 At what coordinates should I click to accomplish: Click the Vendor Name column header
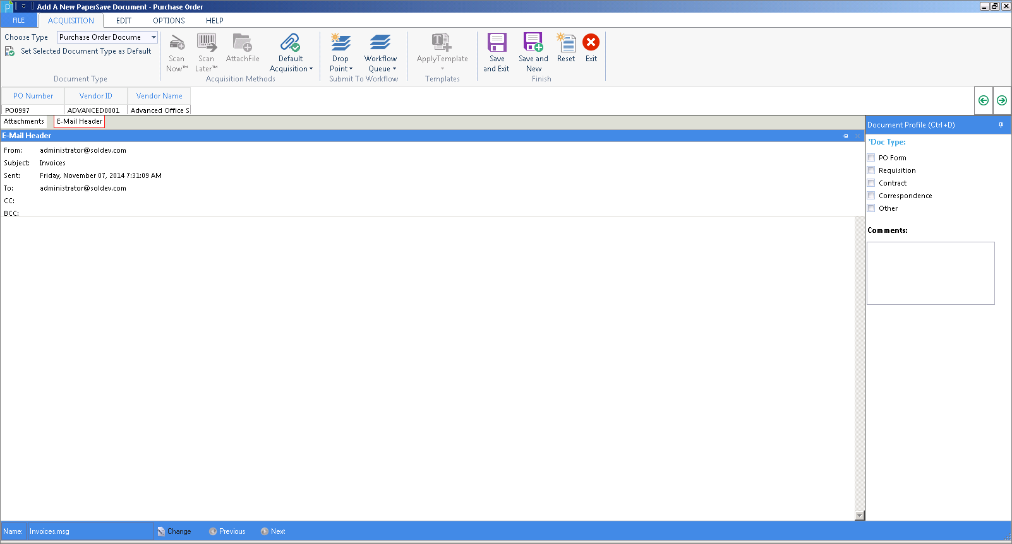(159, 96)
